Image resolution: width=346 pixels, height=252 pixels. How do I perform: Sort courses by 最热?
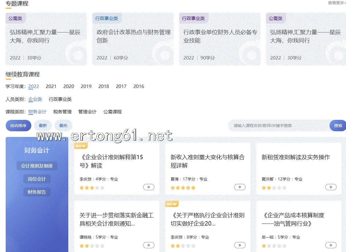click(x=63, y=126)
